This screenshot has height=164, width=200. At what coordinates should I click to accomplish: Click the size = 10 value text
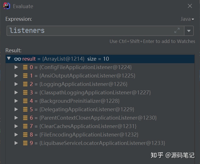click(x=98, y=59)
